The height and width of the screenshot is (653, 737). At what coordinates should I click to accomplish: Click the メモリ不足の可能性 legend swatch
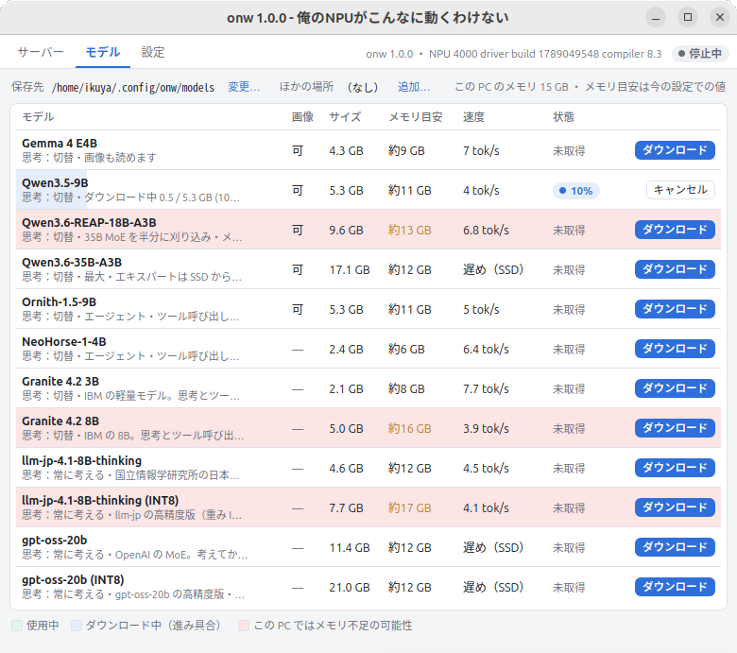(244, 626)
